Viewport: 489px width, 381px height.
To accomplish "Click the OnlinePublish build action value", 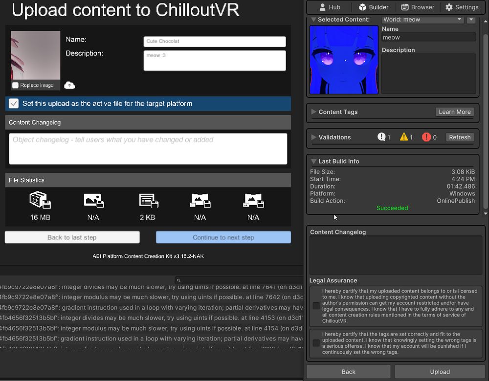I will click(x=456, y=201).
